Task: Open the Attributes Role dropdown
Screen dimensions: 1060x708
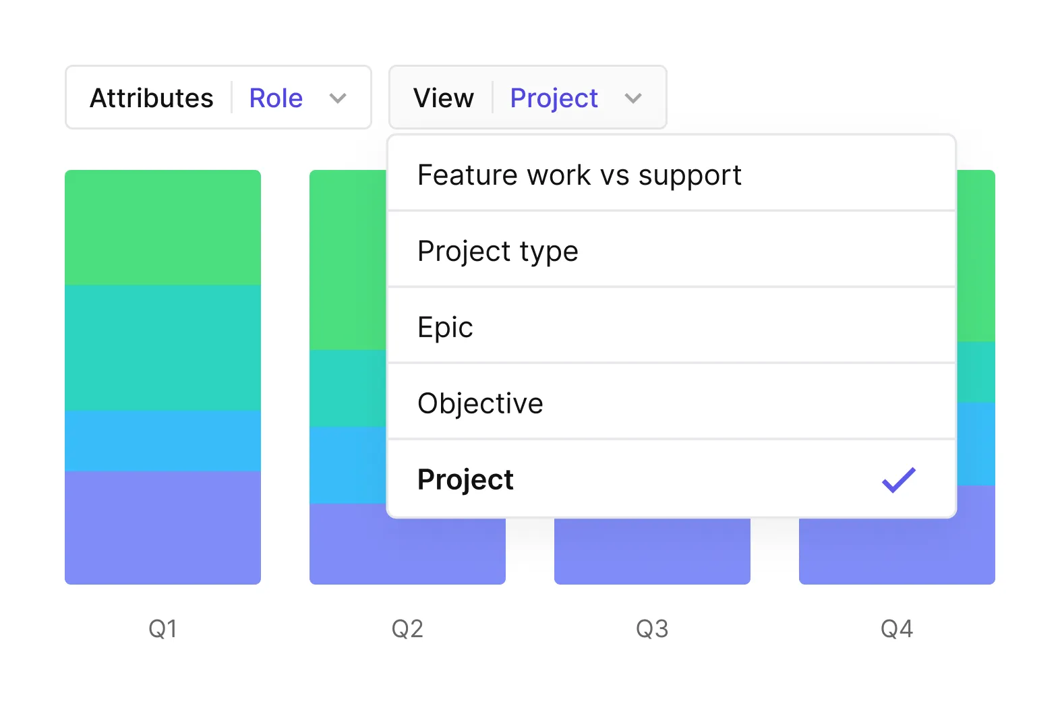Action: point(218,98)
